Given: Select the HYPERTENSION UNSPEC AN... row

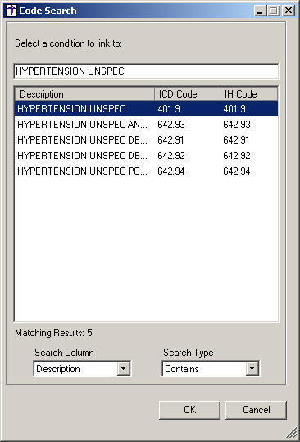Looking at the screenshot, I should [x=146, y=125].
